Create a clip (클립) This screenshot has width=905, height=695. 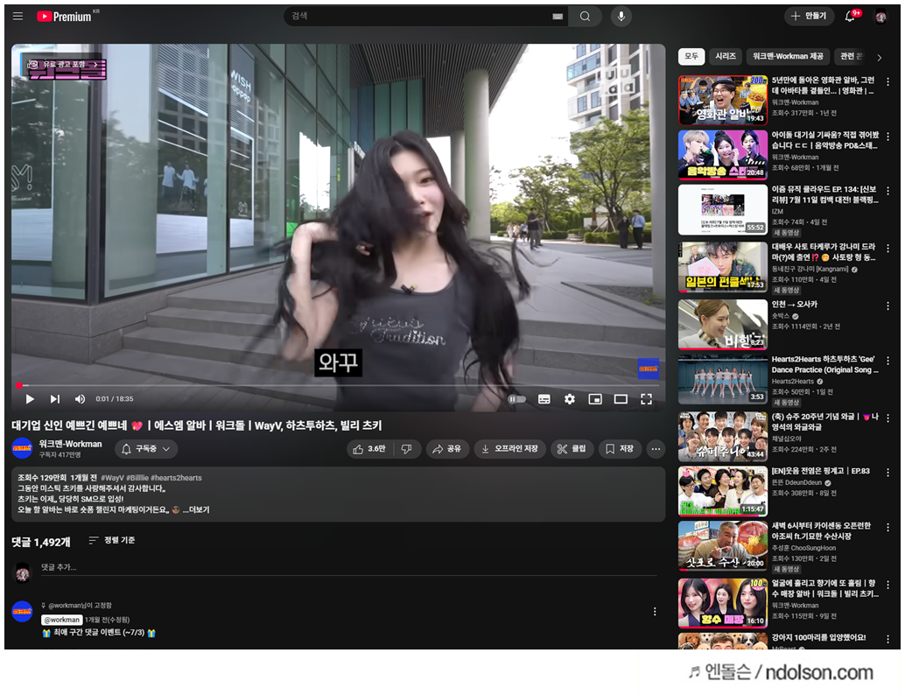click(572, 448)
